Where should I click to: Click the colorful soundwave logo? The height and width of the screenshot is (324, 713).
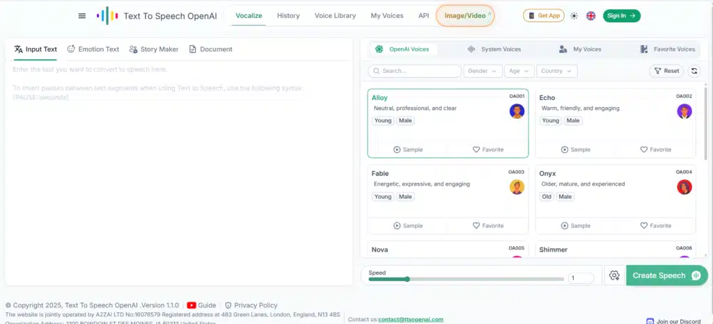[x=107, y=16]
